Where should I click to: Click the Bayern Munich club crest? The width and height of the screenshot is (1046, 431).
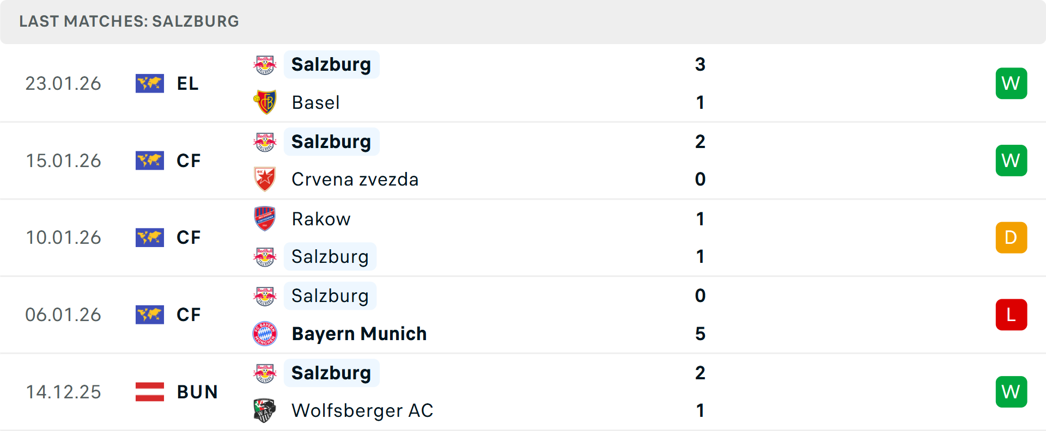point(265,334)
